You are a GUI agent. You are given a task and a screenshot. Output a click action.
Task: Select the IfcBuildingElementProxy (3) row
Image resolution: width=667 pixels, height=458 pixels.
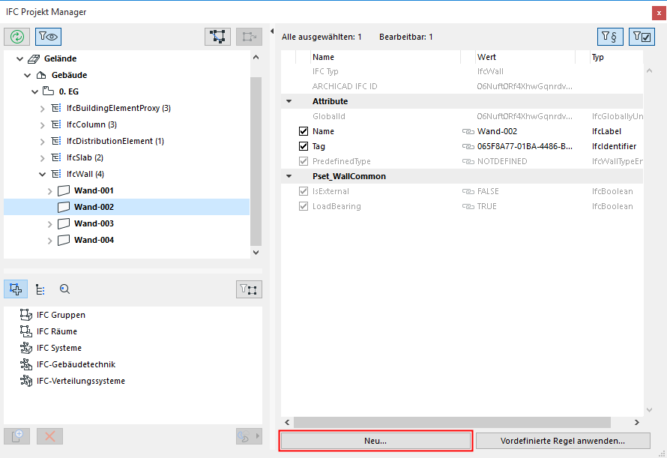click(x=118, y=108)
